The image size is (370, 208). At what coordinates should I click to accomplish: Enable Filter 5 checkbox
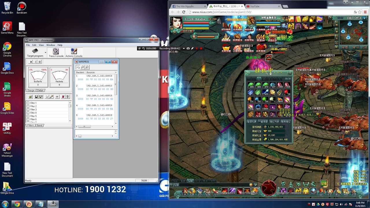(x=28, y=116)
